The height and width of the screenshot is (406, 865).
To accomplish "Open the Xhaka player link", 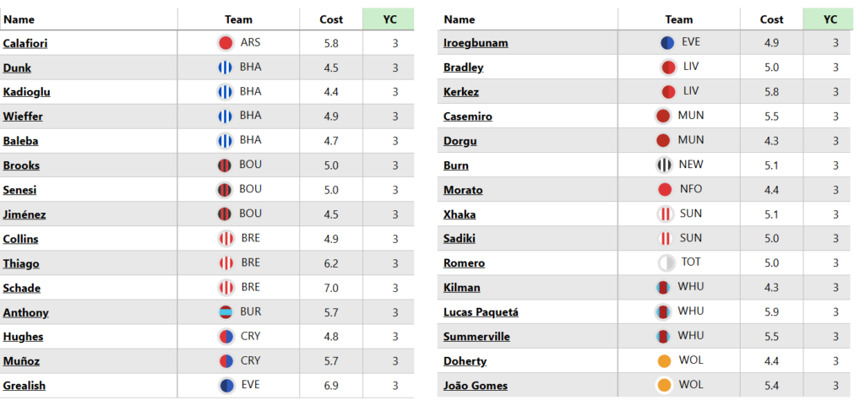I will (x=460, y=214).
